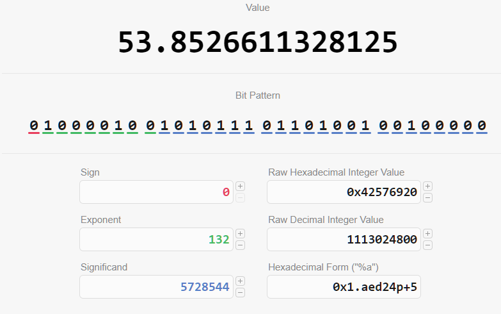Screen dimensions: 501x314
Task: Increment the Raw Decimal Integer Value
Action: click(428, 234)
